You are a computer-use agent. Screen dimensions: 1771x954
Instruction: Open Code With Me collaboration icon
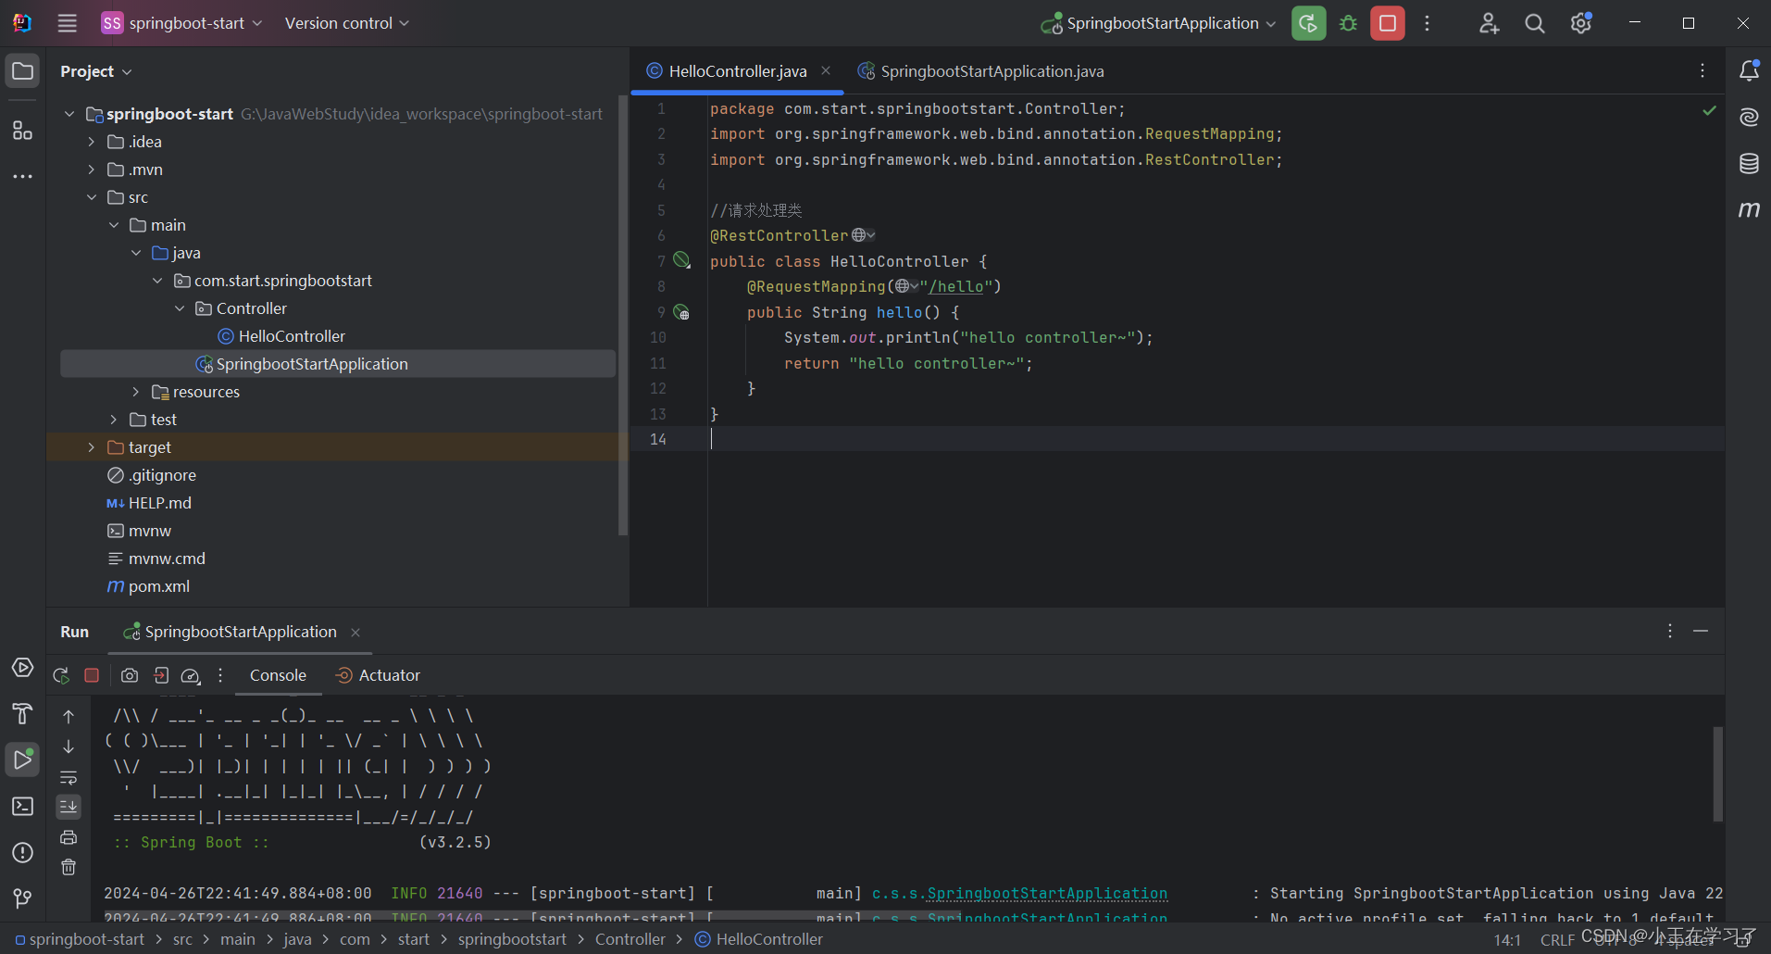[x=1488, y=23]
